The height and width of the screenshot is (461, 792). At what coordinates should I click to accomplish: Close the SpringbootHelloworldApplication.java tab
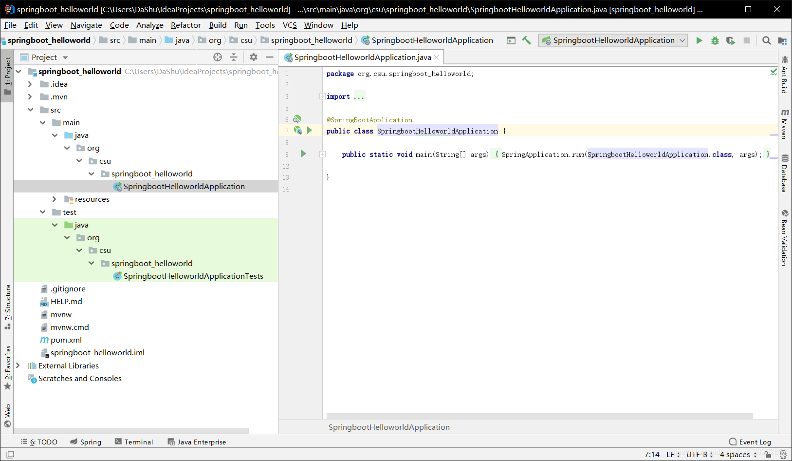pos(436,57)
